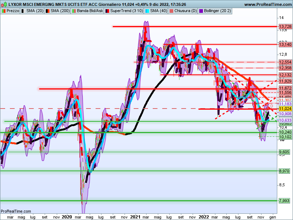The width and height of the screenshot is (293, 220).
Task: Click the 8,970 support price label
Action: (x=284, y=171)
